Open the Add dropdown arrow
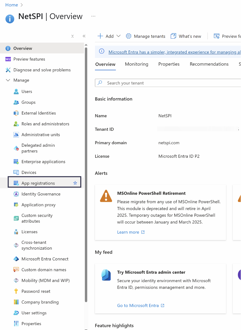This screenshot has width=241, height=330. coord(118,36)
